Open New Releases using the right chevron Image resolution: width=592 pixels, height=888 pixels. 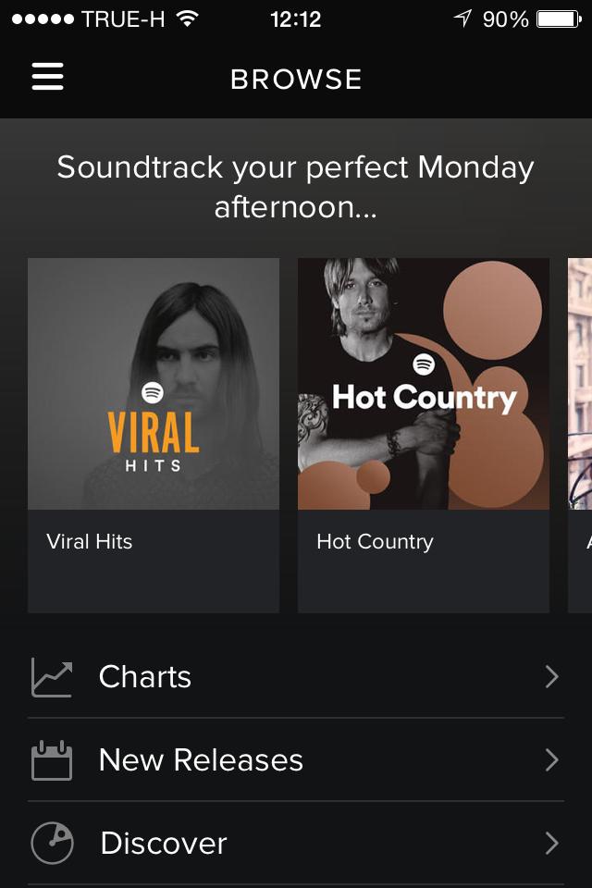coord(552,760)
